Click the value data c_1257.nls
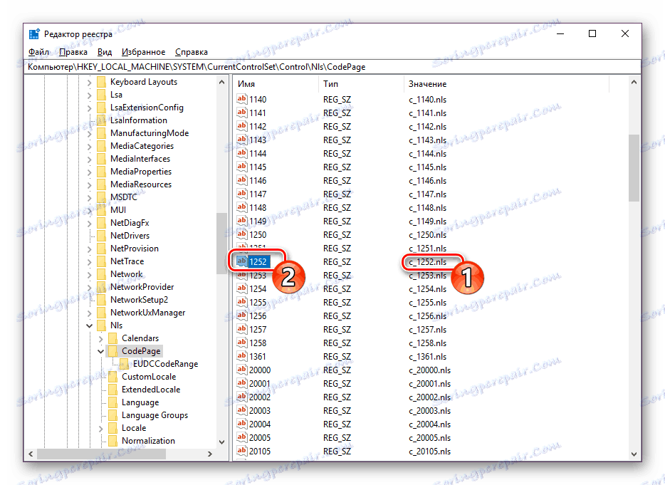 [427, 329]
